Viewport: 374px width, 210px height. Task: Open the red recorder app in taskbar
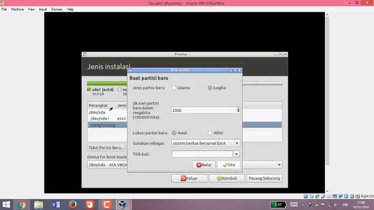[89, 205]
